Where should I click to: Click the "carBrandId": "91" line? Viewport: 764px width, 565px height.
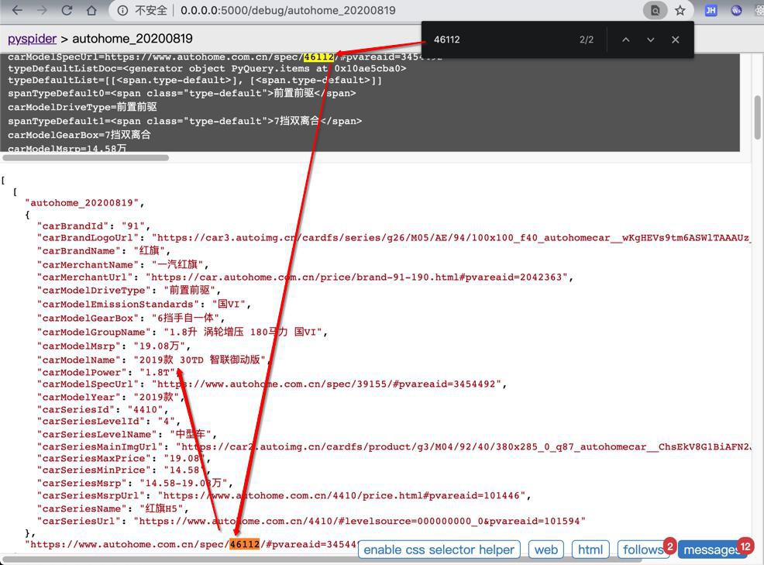pos(94,226)
